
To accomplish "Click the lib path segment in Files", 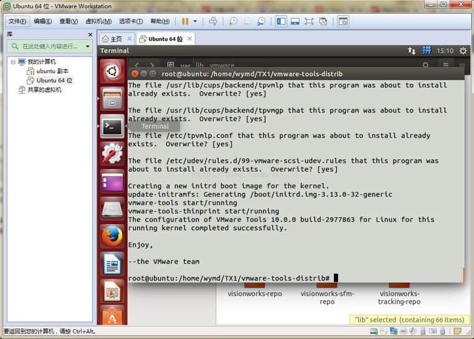I will tap(199, 65).
